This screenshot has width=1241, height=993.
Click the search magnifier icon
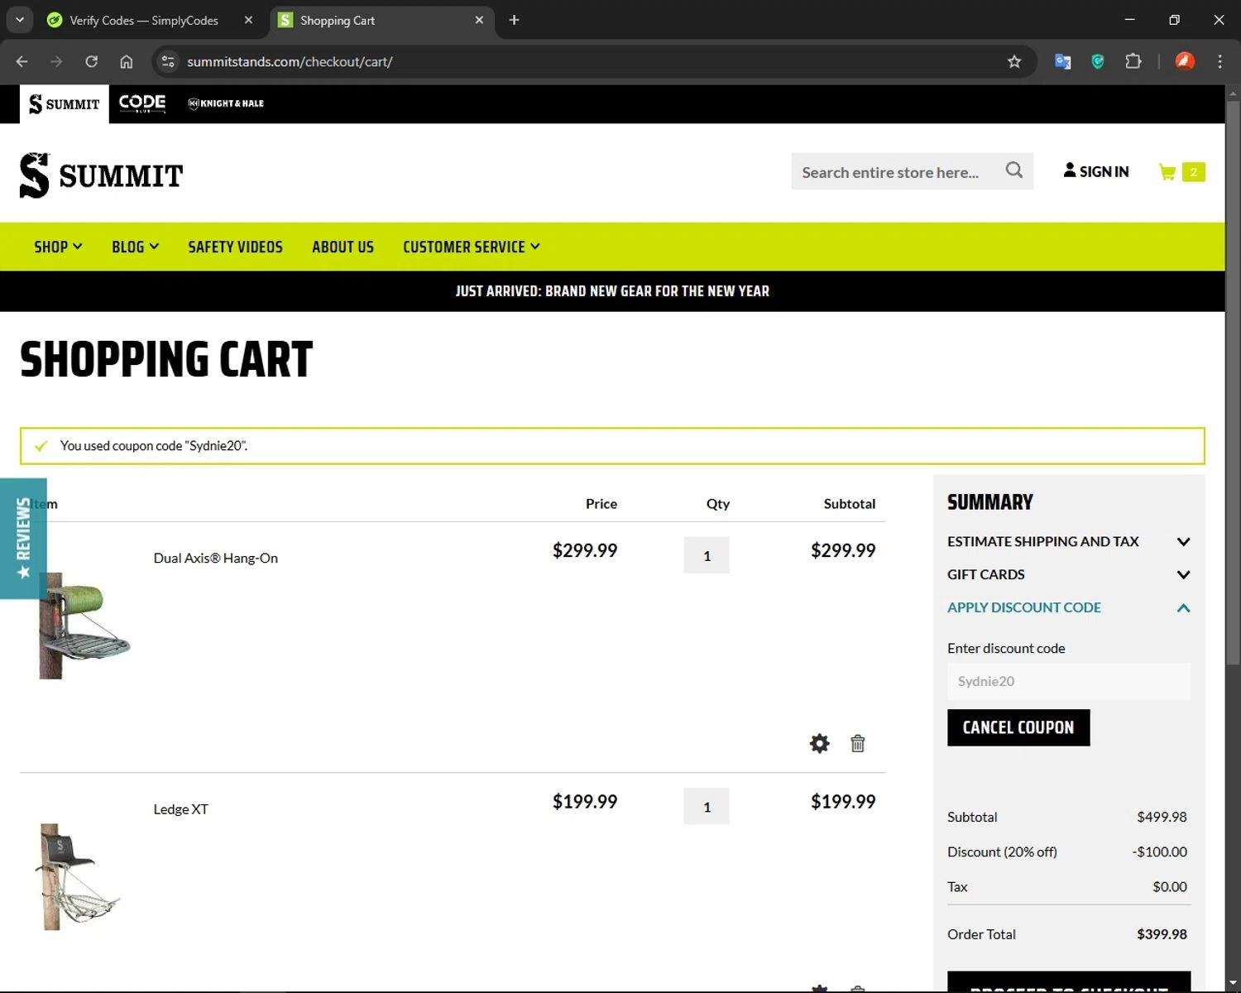(1013, 170)
